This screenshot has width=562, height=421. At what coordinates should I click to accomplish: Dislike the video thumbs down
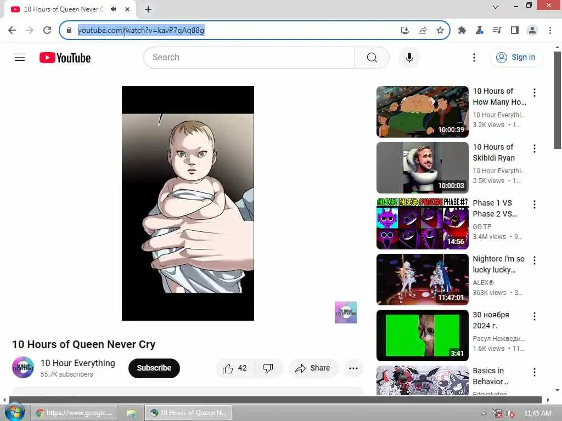(268, 368)
